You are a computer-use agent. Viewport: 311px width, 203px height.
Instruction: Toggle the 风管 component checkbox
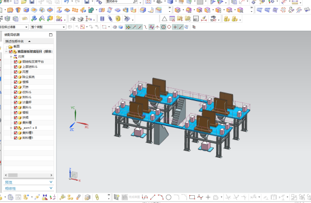coord(16,72)
